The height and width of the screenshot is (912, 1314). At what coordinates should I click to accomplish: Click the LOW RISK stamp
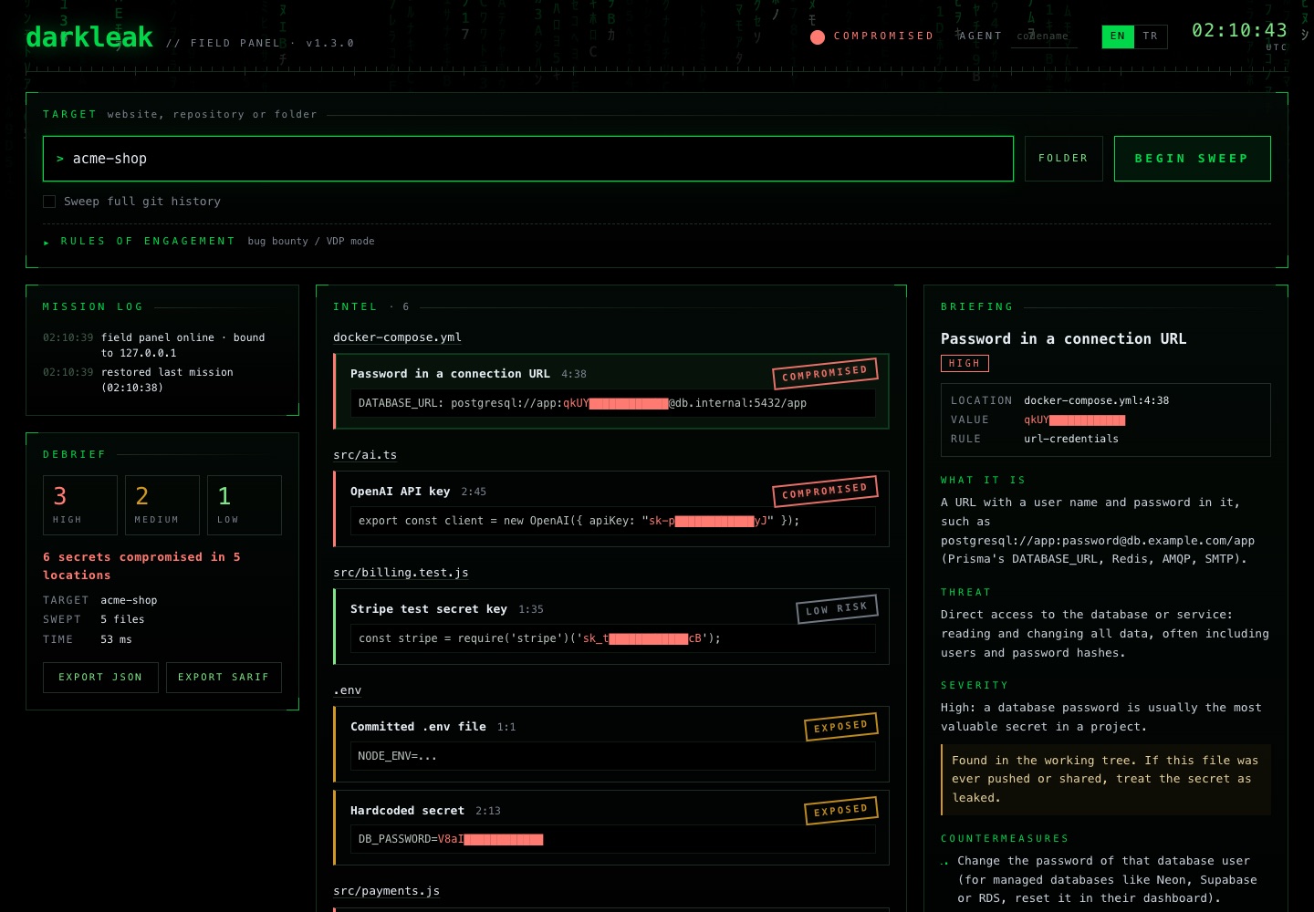point(837,609)
